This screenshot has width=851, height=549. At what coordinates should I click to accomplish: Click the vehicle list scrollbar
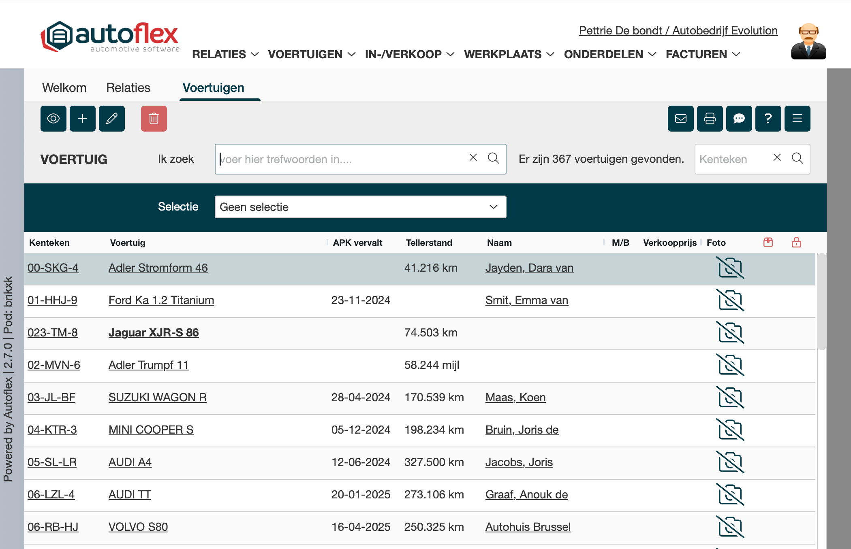[x=821, y=302]
